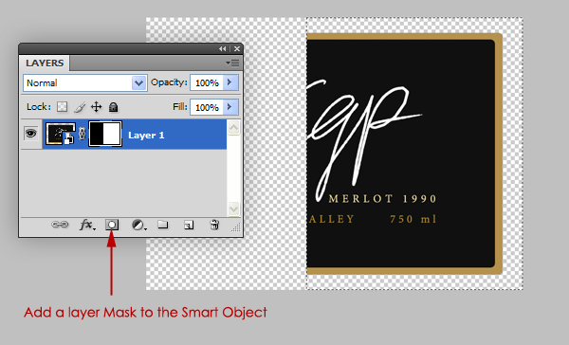This screenshot has width=569, height=345.
Task: Create a new group folder
Action: (x=163, y=225)
